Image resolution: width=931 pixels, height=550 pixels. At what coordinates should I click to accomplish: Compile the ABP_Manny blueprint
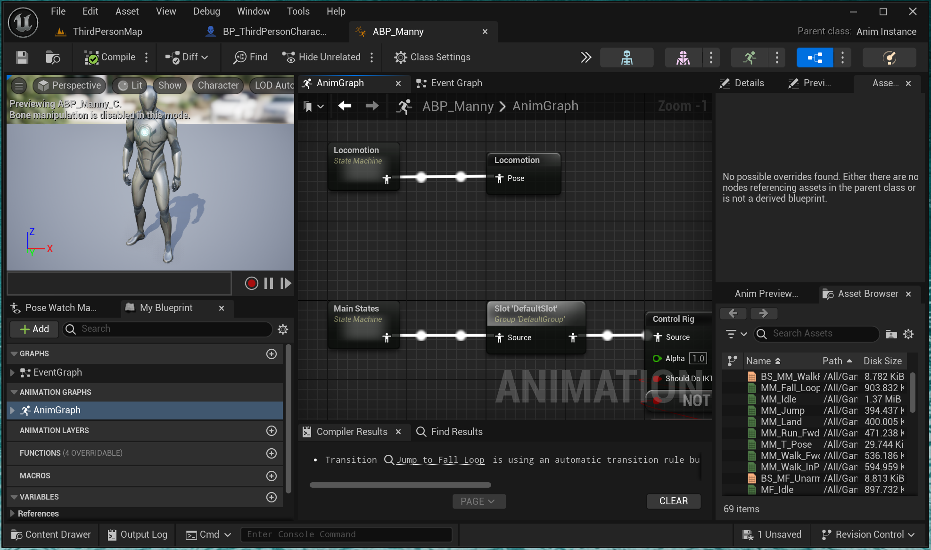tap(110, 57)
